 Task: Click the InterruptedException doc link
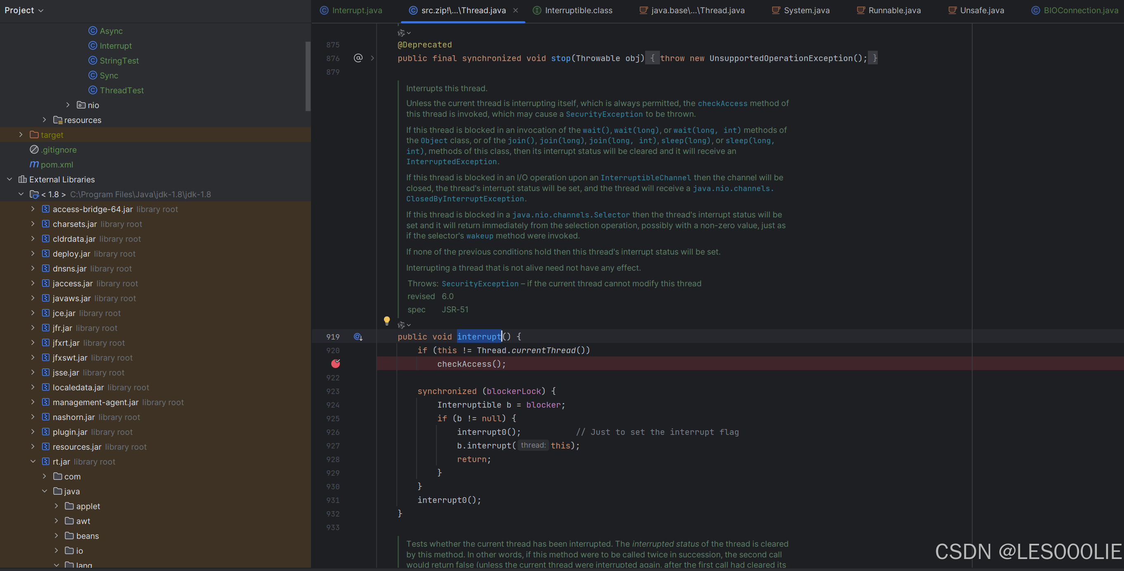[x=451, y=162]
